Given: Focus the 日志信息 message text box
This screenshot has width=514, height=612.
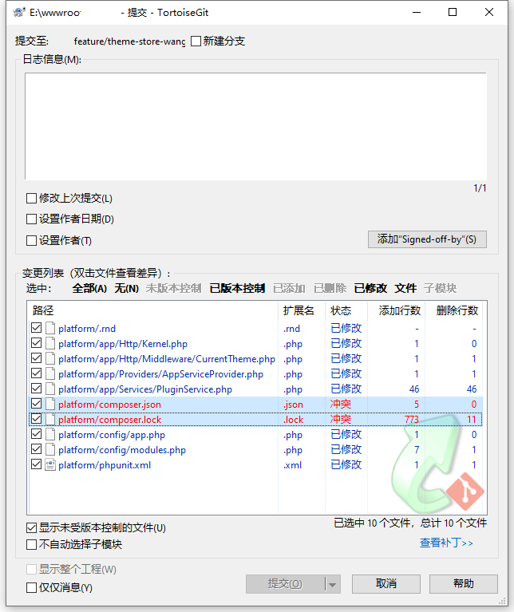Looking at the screenshot, I should click(x=255, y=126).
